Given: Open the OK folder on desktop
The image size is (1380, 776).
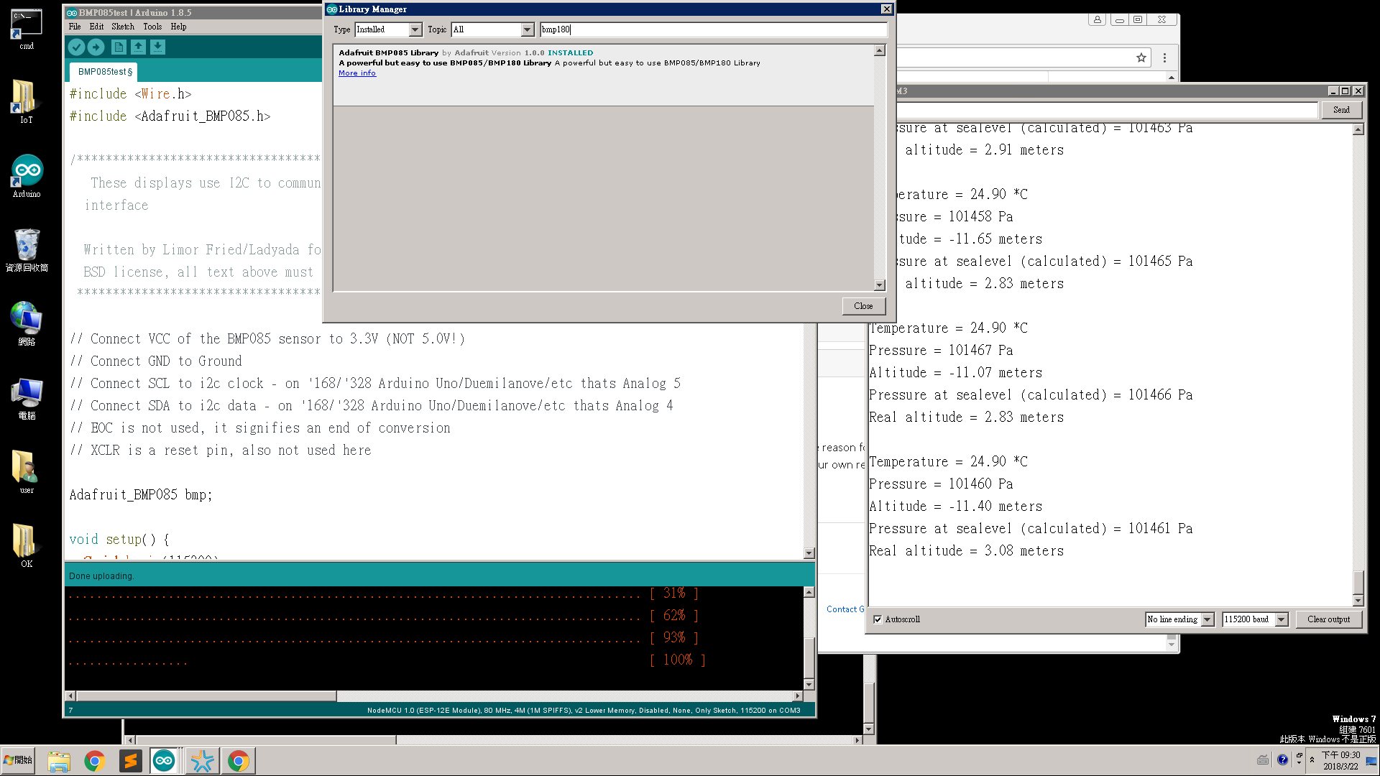Looking at the screenshot, I should click(x=27, y=545).
